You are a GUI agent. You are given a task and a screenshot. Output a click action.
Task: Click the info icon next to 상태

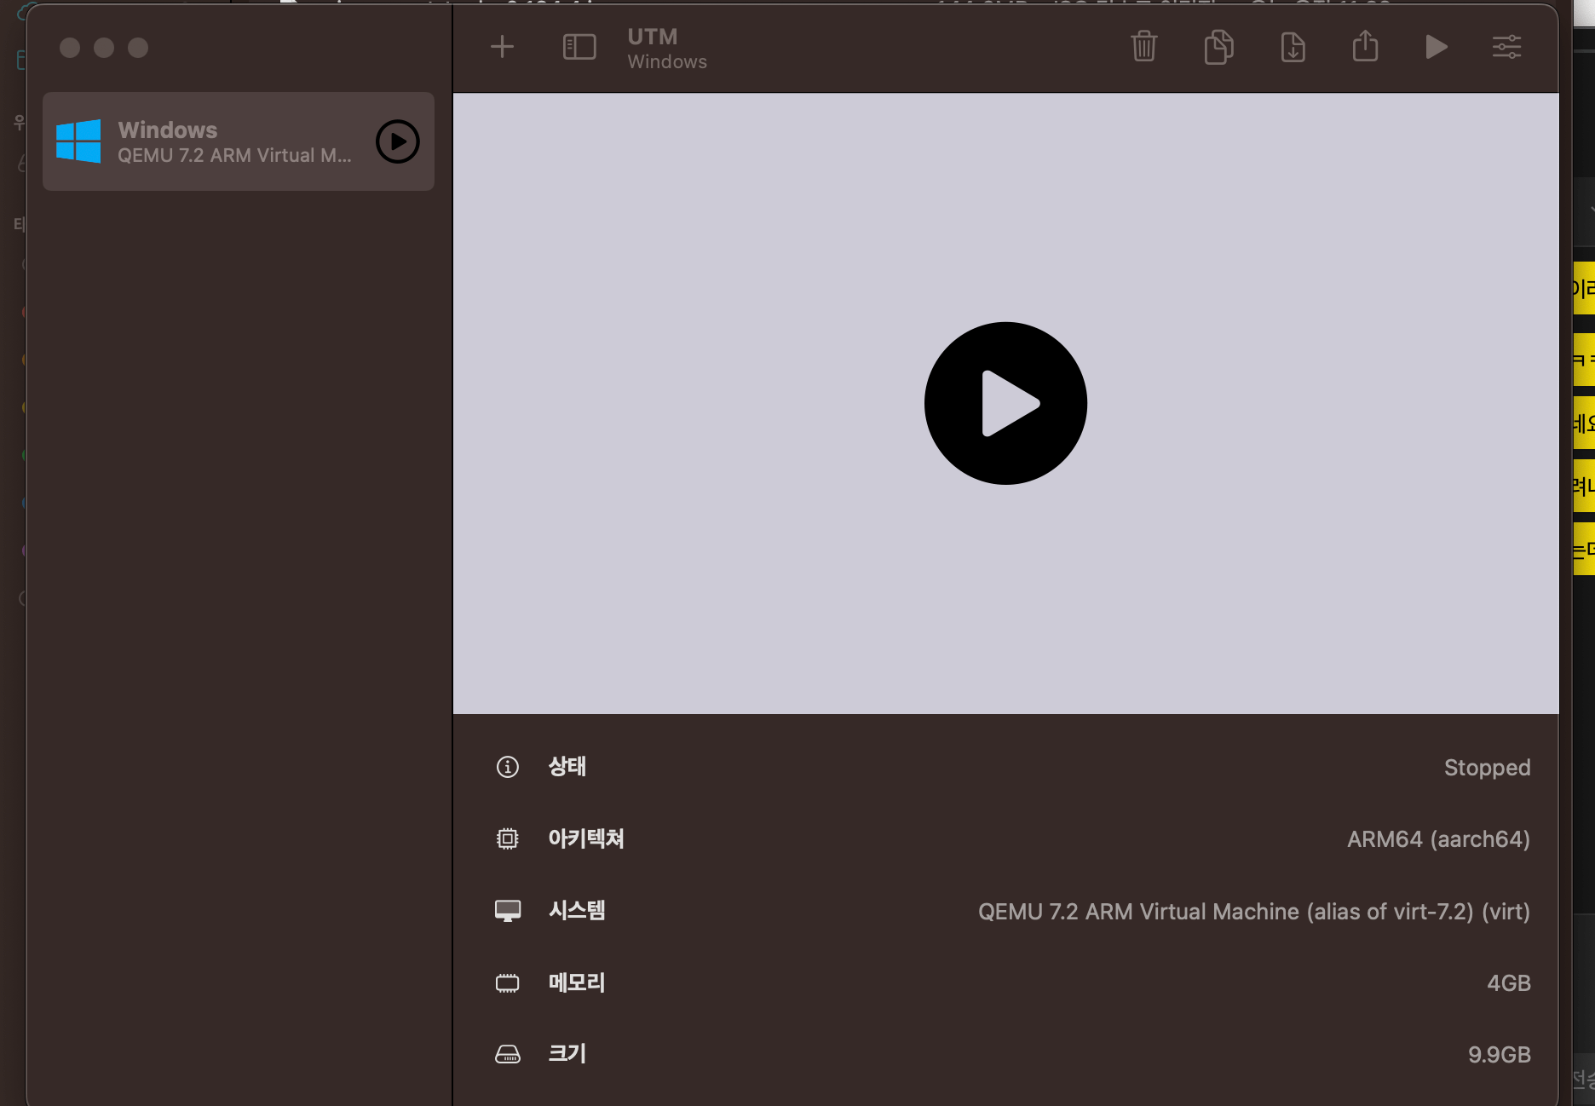[508, 767]
